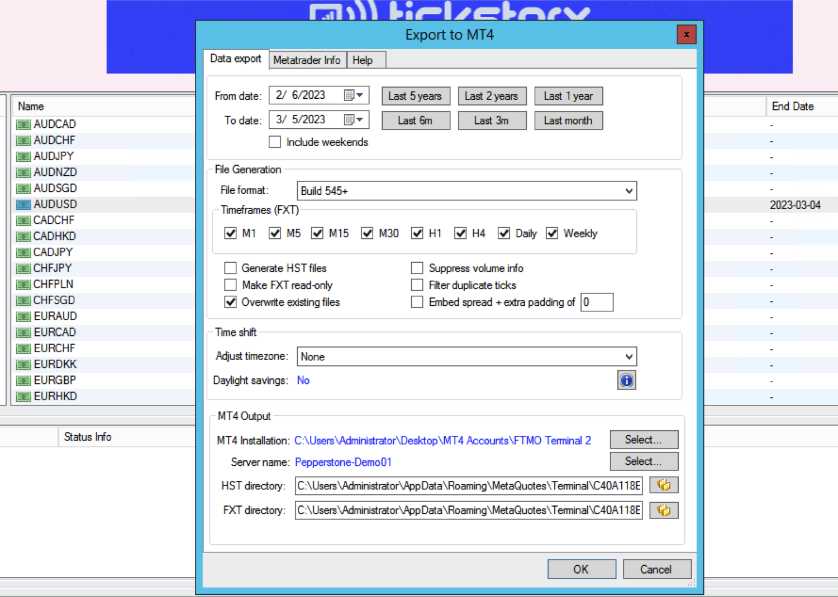
Task: Uncheck the M5 timeframe
Action: (275, 233)
